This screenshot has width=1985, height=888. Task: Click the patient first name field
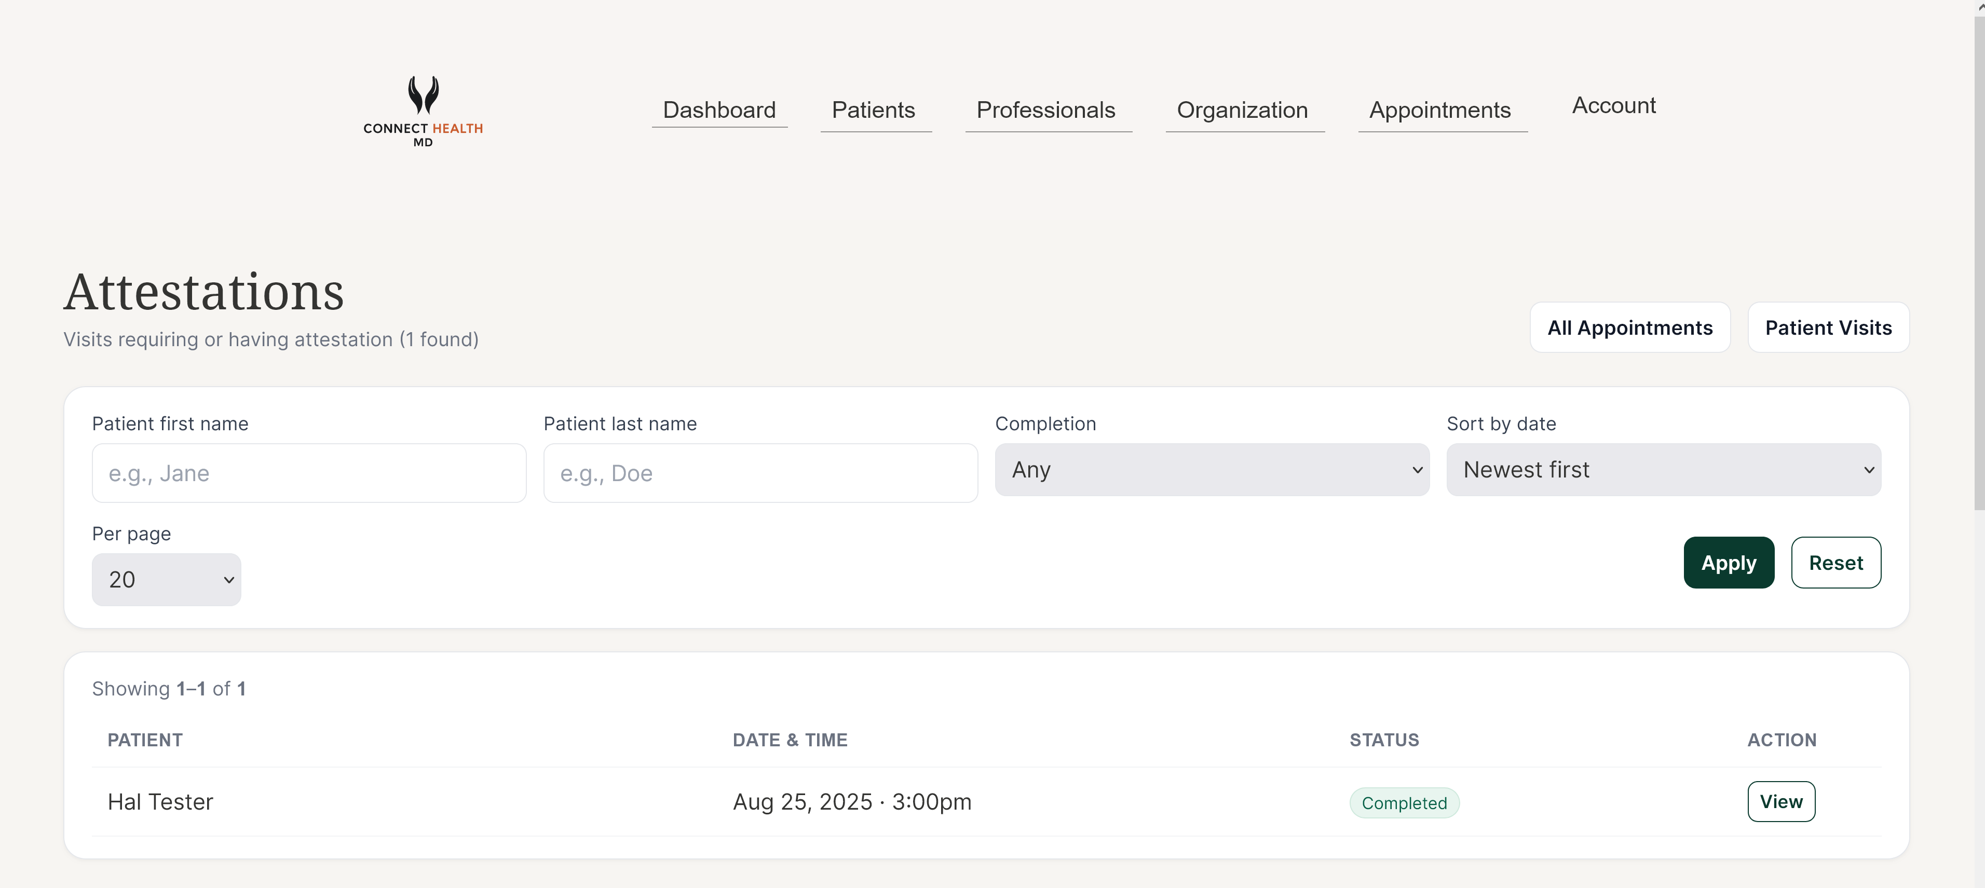[308, 473]
